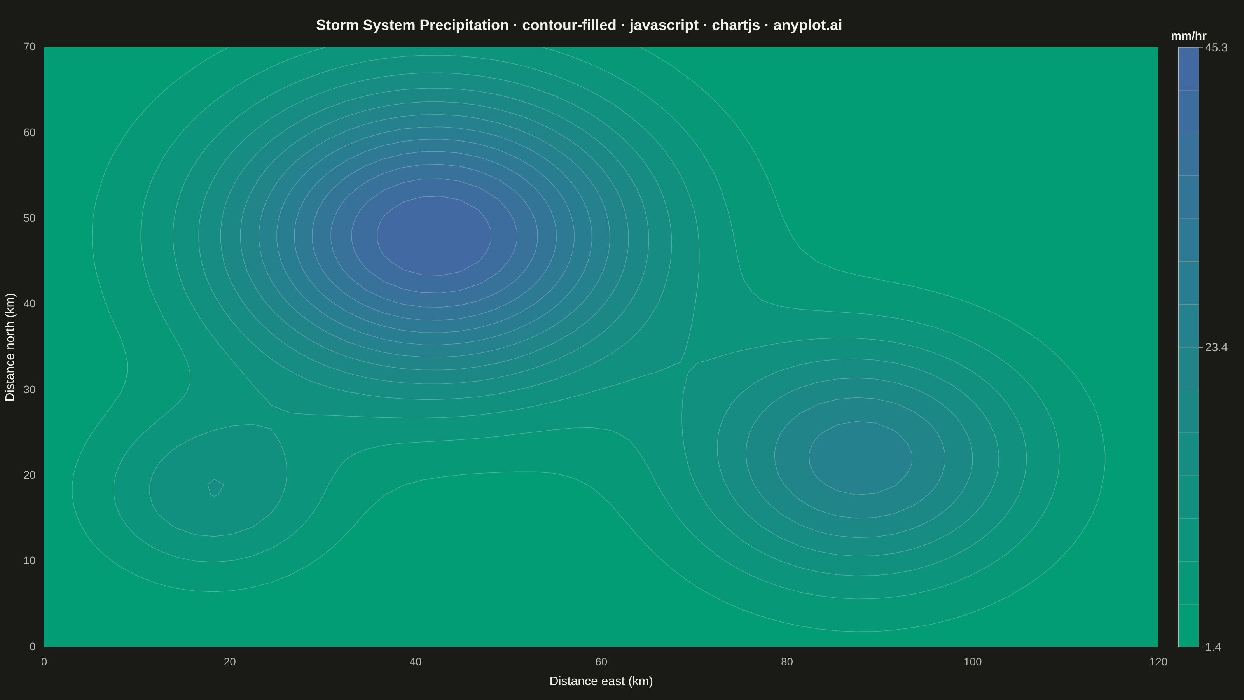The width and height of the screenshot is (1244, 700).
Task: Click the 45.3 colorbar maximum label
Action: tap(1216, 47)
